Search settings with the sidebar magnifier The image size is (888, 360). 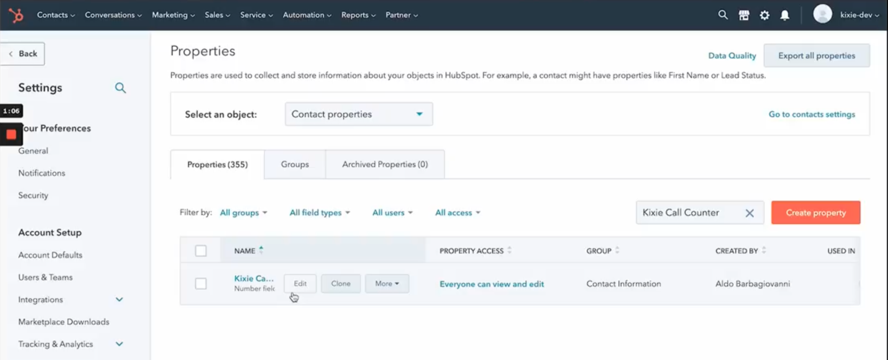tap(121, 88)
